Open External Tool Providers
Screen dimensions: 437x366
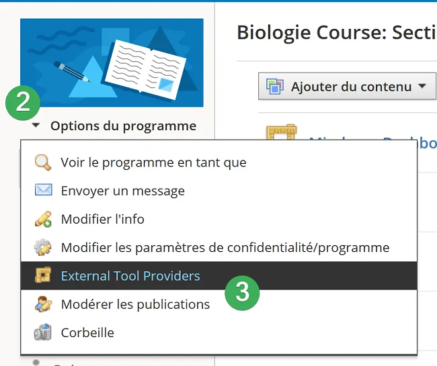(x=130, y=276)
